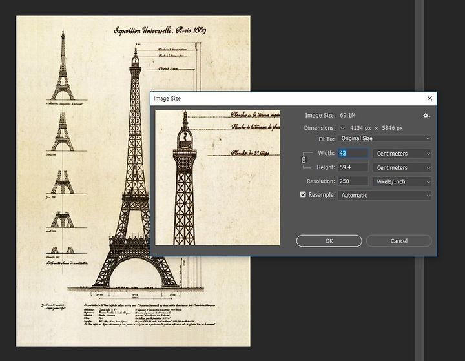Confirm with the OK button
This screenshot has width=465, height=361.
pos(329,241)
